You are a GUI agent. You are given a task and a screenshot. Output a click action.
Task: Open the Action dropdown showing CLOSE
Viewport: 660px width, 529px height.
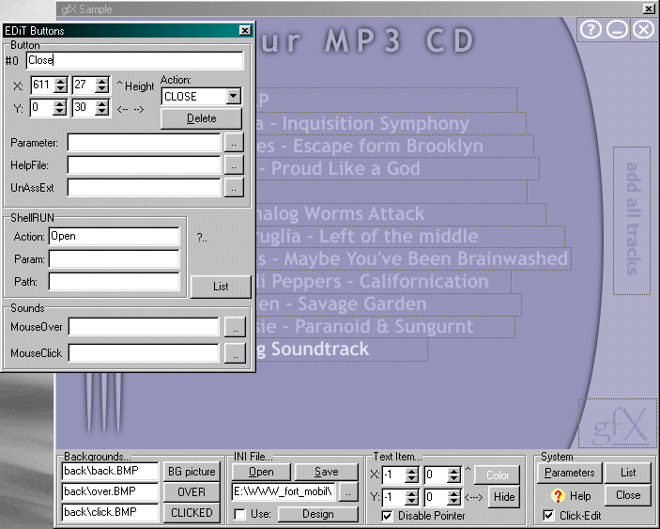pyautogui.click(x=234, y=96)
